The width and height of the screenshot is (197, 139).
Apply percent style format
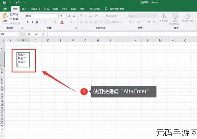click(x=139, y=22)
